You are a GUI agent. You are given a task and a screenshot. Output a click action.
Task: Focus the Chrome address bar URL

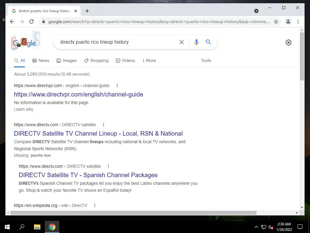(159, 22)
